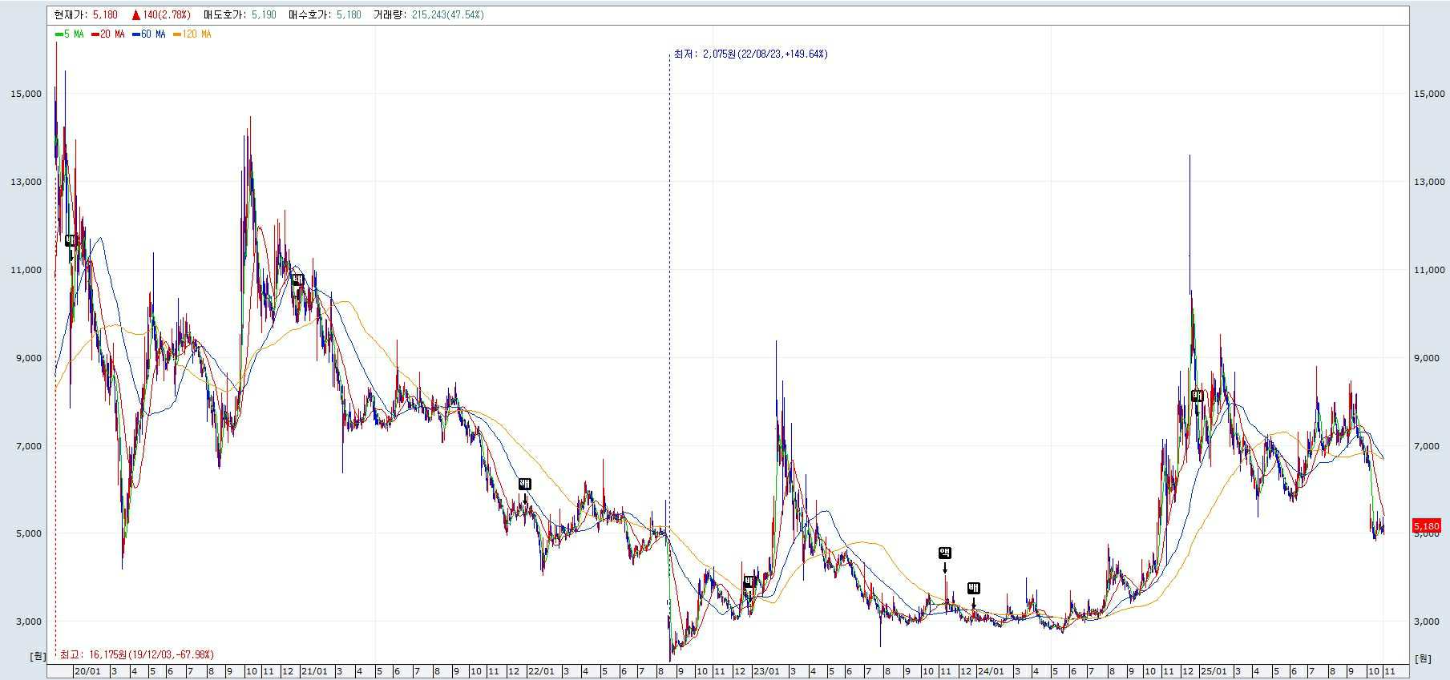Image resolution: width=1450 pixels, height=680 pixels.
Task: Toggle the 20 MA legend item
Action: (108, 34)
